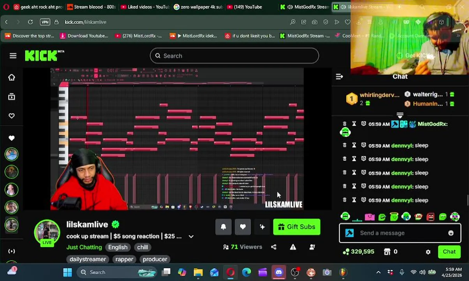Open the Just Chatting category link

84,247
